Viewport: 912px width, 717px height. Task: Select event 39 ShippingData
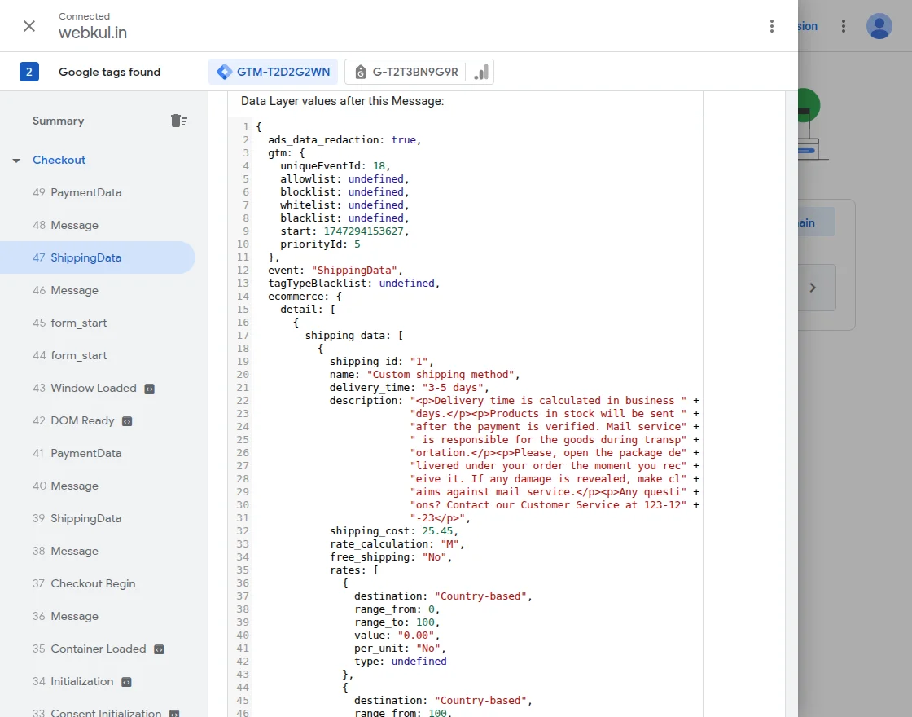[x=85, y=518]
